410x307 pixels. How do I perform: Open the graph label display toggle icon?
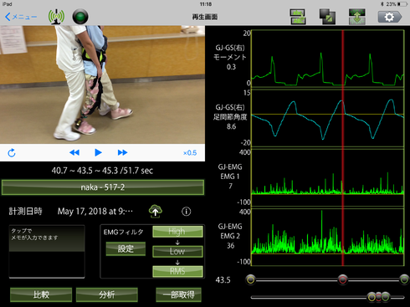point(298,17)
